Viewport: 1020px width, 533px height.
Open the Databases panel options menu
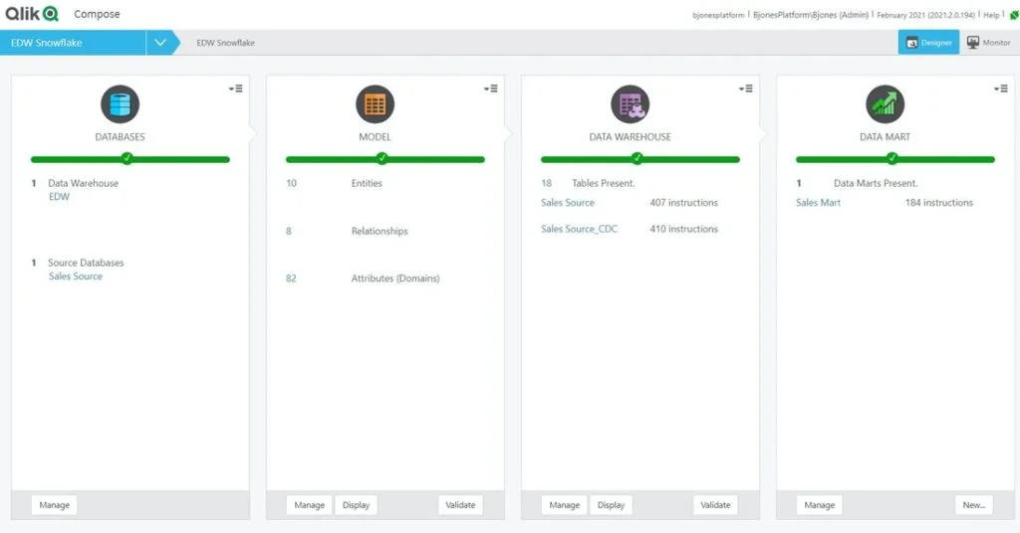[235, 89]
